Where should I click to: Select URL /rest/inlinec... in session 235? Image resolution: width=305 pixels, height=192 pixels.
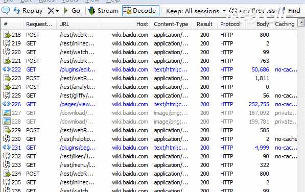click(77, 182)
